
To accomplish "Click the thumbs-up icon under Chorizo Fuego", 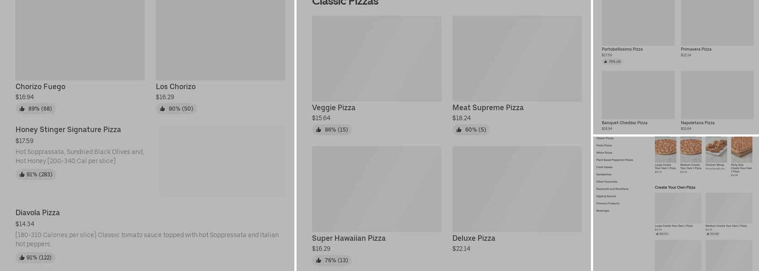I will 22,109.
